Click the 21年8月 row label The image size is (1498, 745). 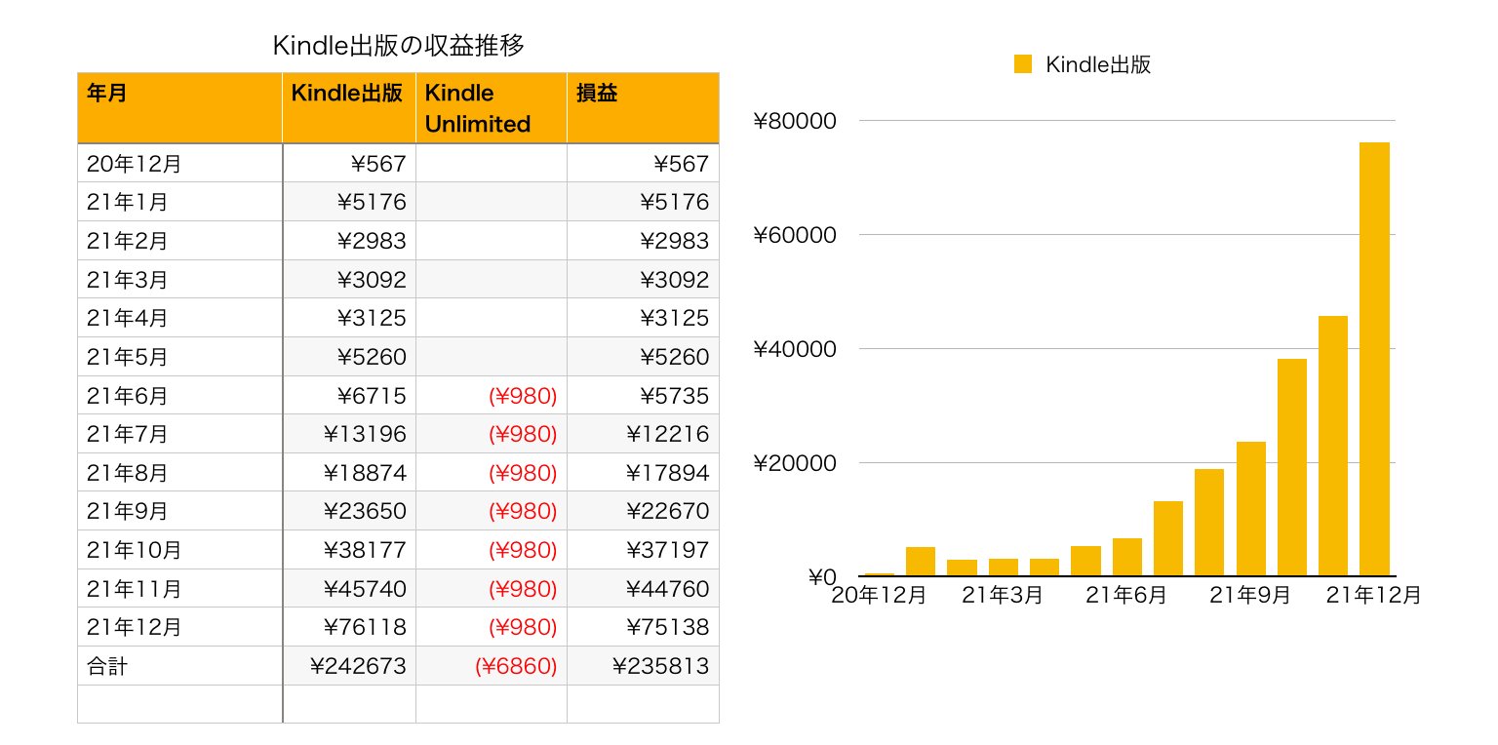point(127,473)
